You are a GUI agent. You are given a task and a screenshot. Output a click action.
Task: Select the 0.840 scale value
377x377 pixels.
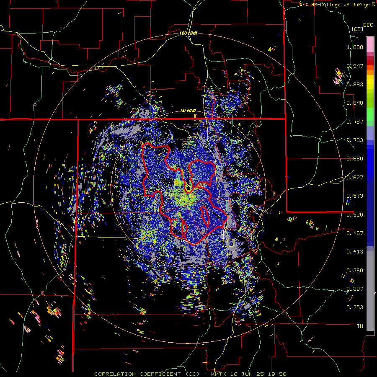[355, 103]
